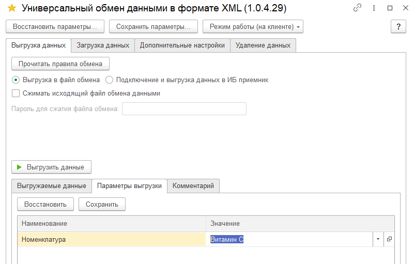Switch to the Загрузка данных tab
414x264 pixels.
(103, 45)
